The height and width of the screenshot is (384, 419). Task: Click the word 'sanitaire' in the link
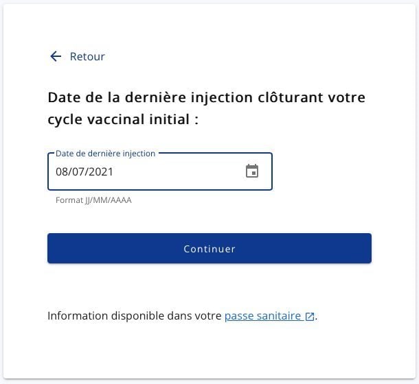279,316
